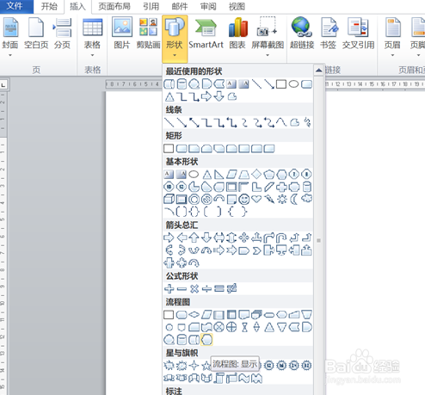Insert a 图表 chart
This screenshot has width=425, height=395.
click(237, 34)
